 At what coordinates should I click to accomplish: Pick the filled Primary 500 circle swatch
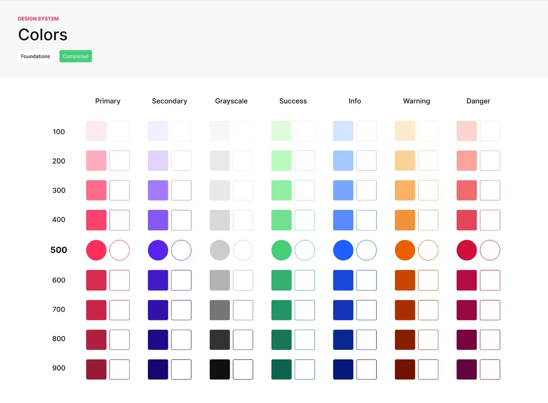coord(96,250)
